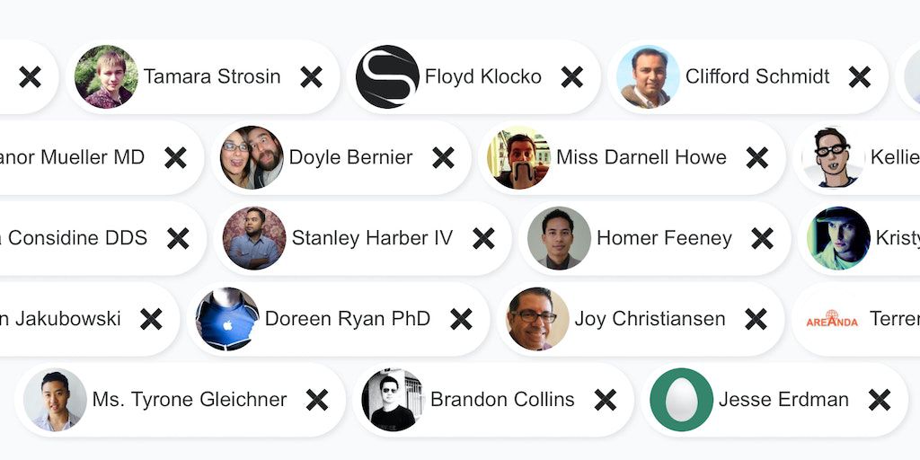Click the AREANDA logo avatar
Image resolution: width=920 pixels, height=460 pixels.
click(x=832, y=319)
